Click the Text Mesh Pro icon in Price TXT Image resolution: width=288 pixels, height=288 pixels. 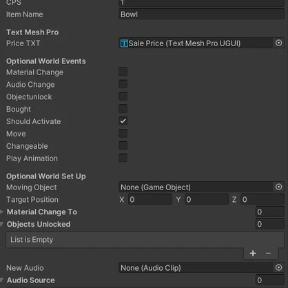[124, 43]
